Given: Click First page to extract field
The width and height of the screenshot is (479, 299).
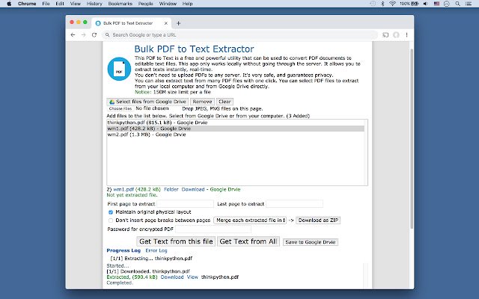Looking at the screenshot, I should pos(185,204).
